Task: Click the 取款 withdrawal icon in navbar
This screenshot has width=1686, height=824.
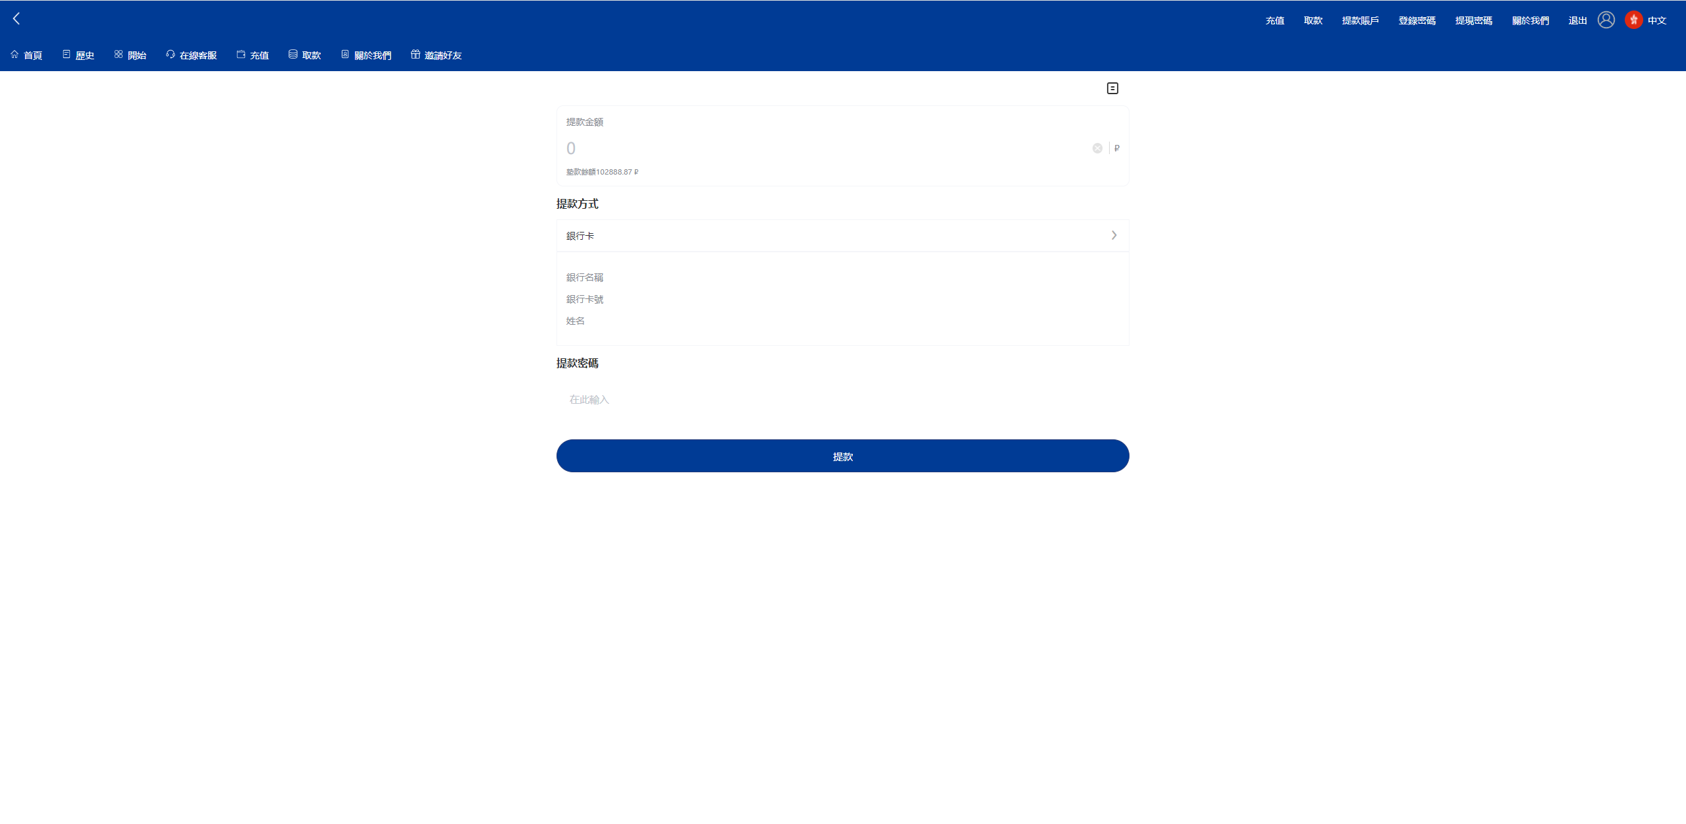Action: tap(291, 55)
